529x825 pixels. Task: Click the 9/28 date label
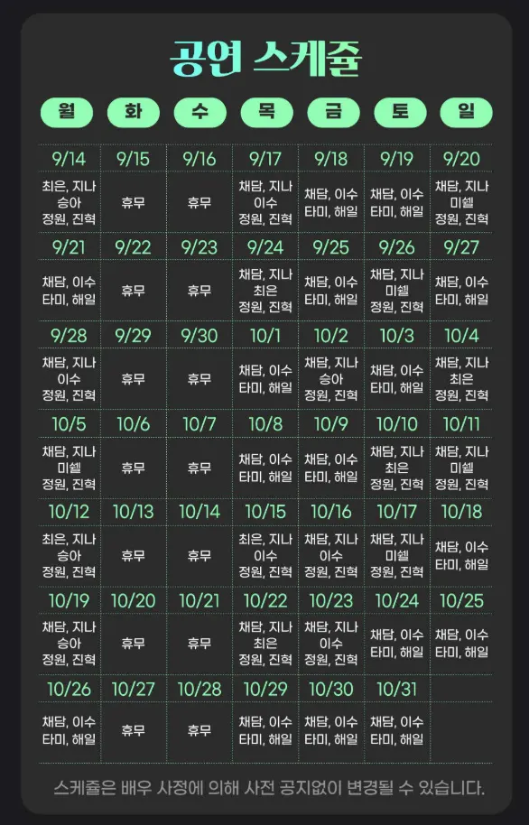[x=69, y=335]
